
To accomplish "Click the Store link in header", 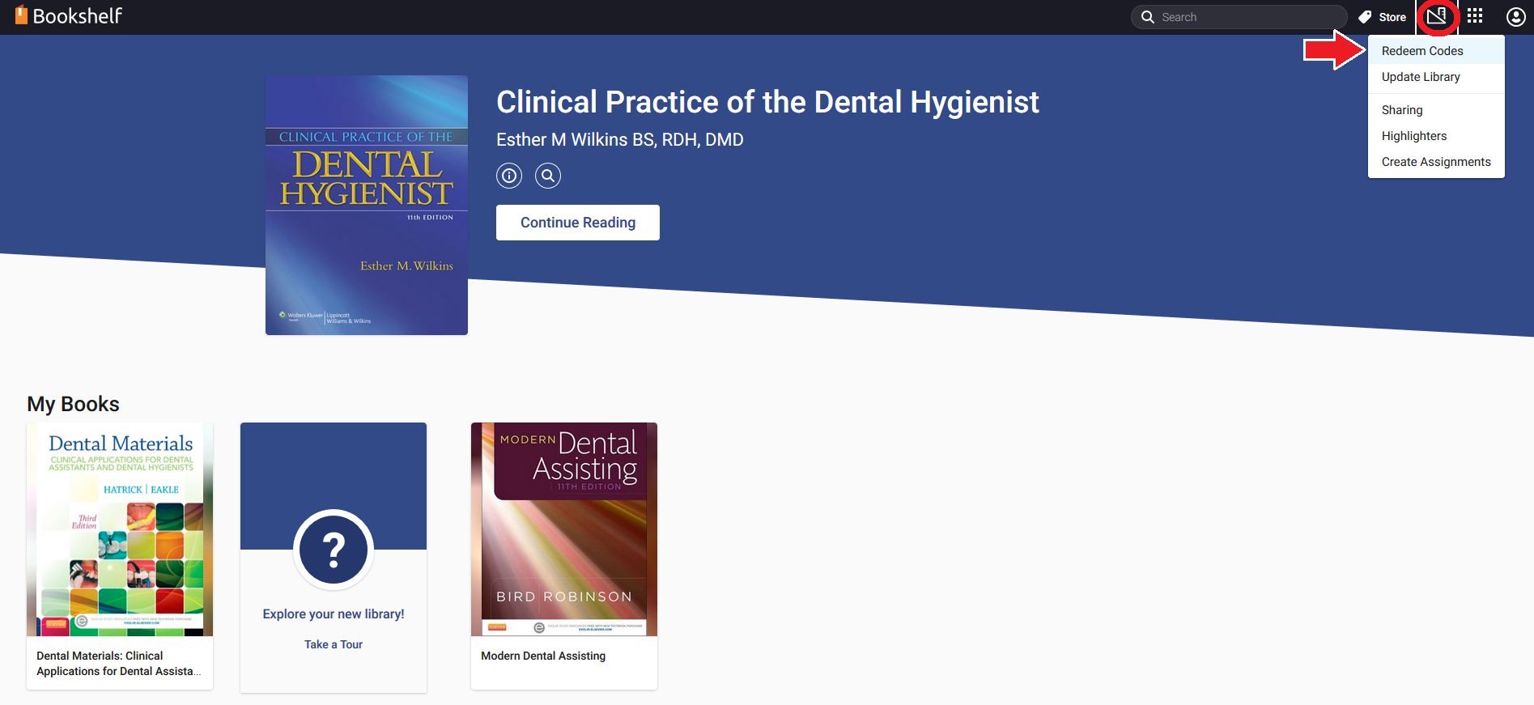I will coord(1392,17).
